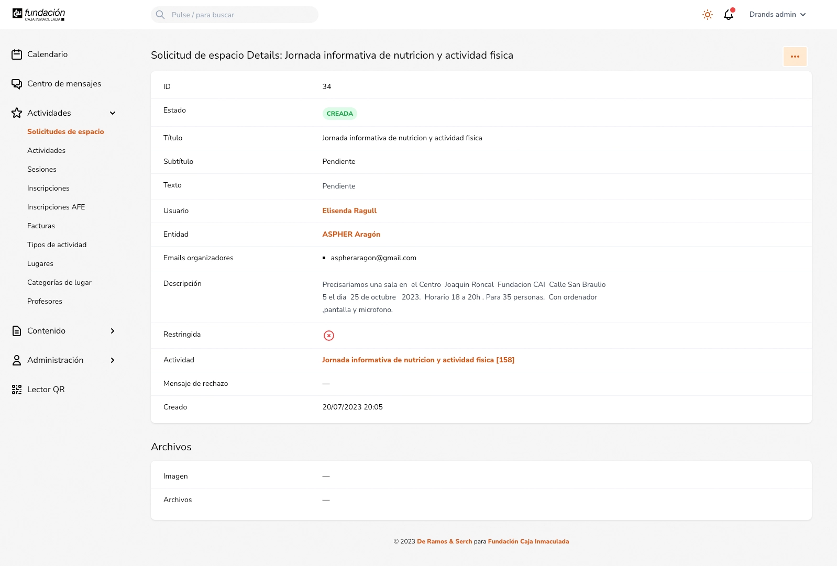Open the three-dots actions menu
The image size is (837, 566).
795,57
